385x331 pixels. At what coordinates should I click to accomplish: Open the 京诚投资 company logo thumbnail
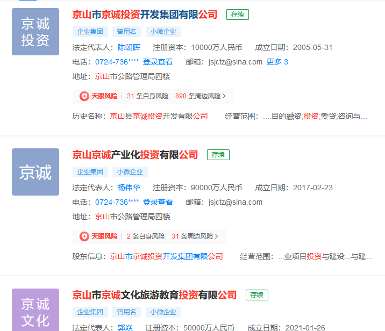point(35,32)
